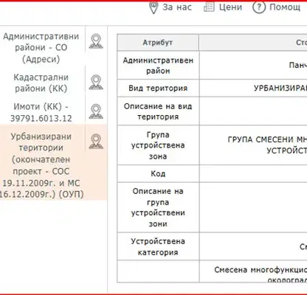Click the price list icon next to Цени
This screenshot has width=307, height=295.
coord(209,7)
